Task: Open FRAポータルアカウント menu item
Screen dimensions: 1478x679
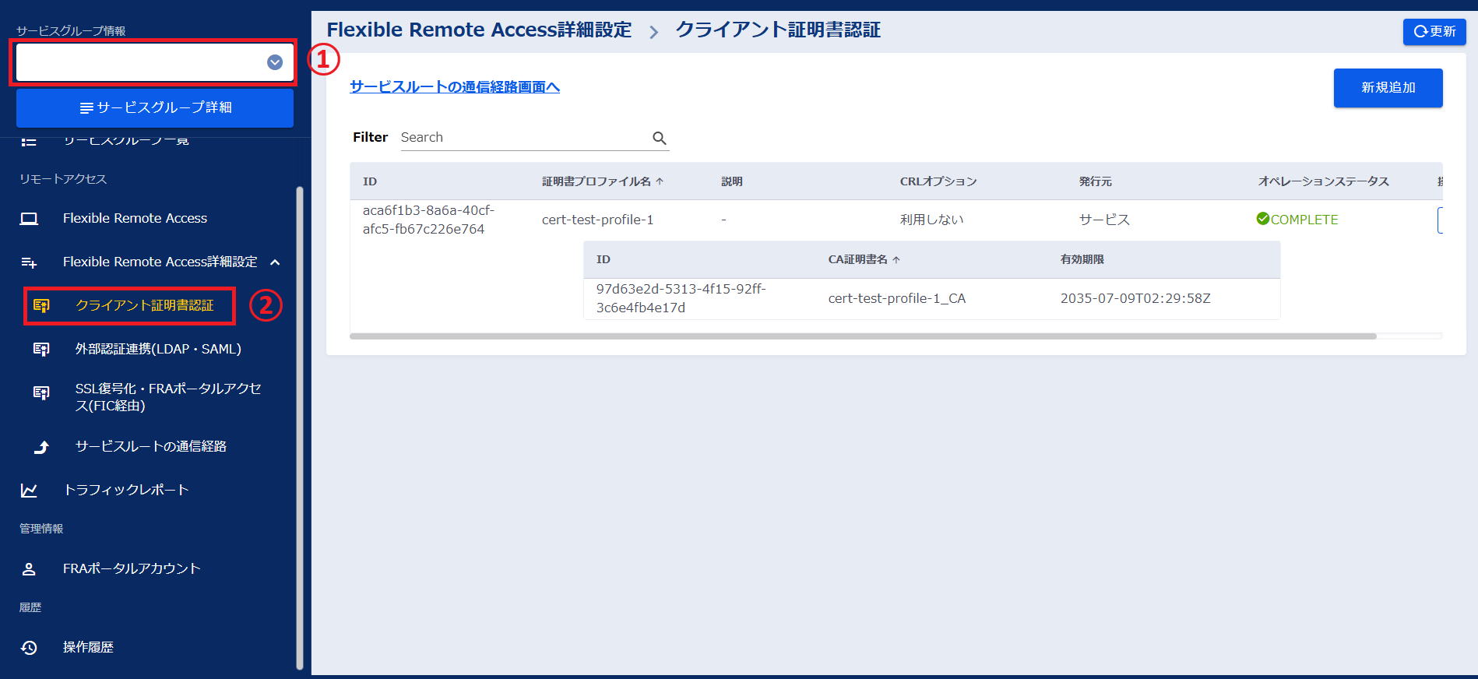Action: [132, 568]
